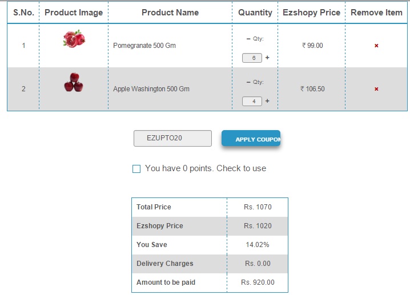Click the Apple Washington quantity input box
Screen dimensions: 410x295
pos(252,101)
